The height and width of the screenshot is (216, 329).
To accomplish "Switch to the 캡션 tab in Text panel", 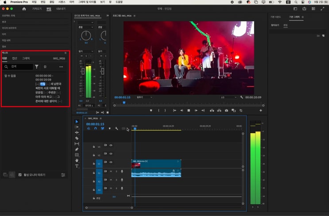I will (15, 58).
